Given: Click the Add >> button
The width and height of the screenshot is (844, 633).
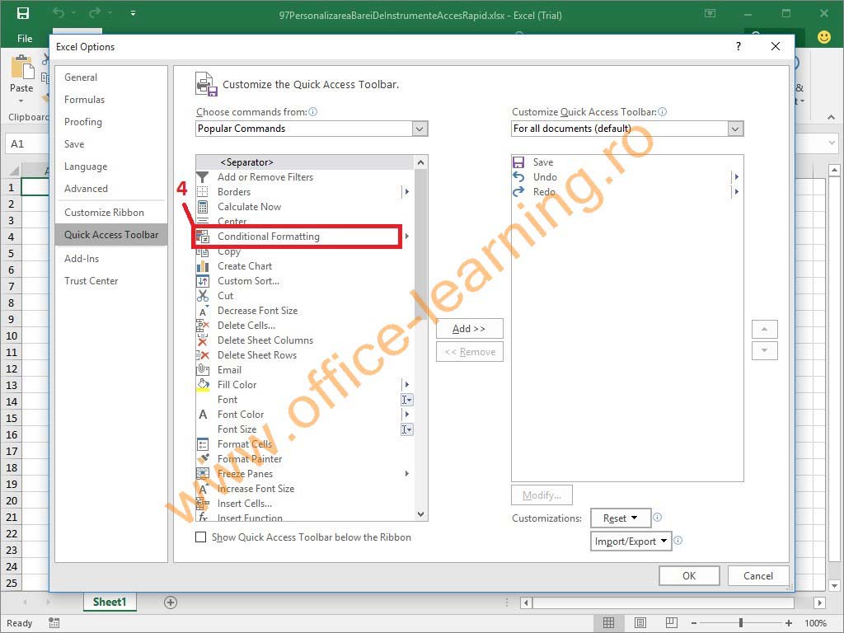Looking at the screenshot, I should [x=469, y=328].
